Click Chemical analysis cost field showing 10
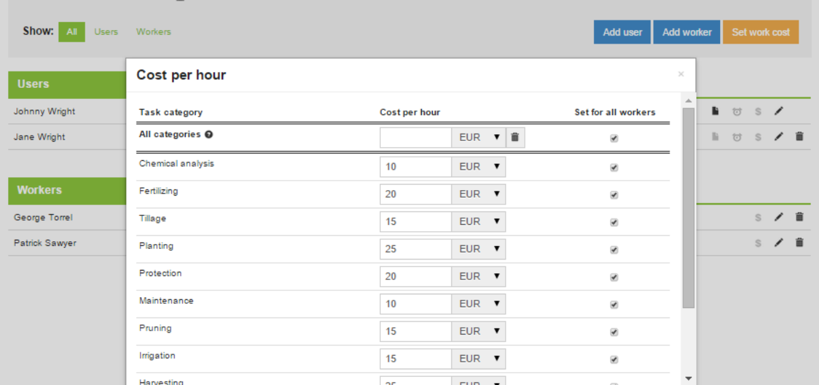 (416, 167)
